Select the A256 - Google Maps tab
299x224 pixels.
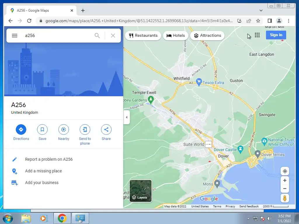pyautogui.click(x=41, y=10)
